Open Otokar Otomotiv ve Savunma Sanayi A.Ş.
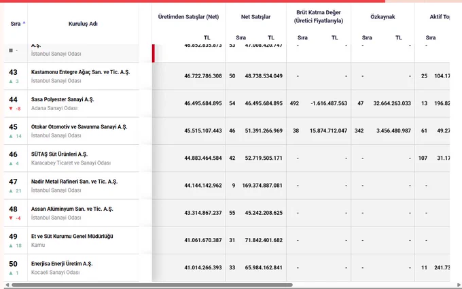The width and height of the screenshot is (462, 289). [x=79, y=126]
